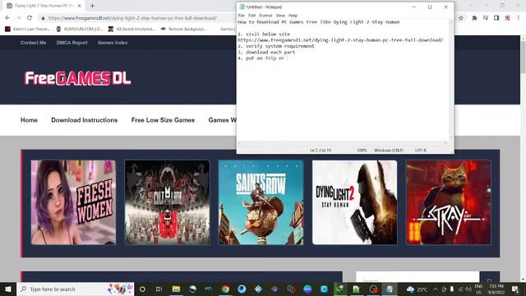Close the Dying Light 2 browser tab
This screenshot has width=526, height=296.
(80, 6)
